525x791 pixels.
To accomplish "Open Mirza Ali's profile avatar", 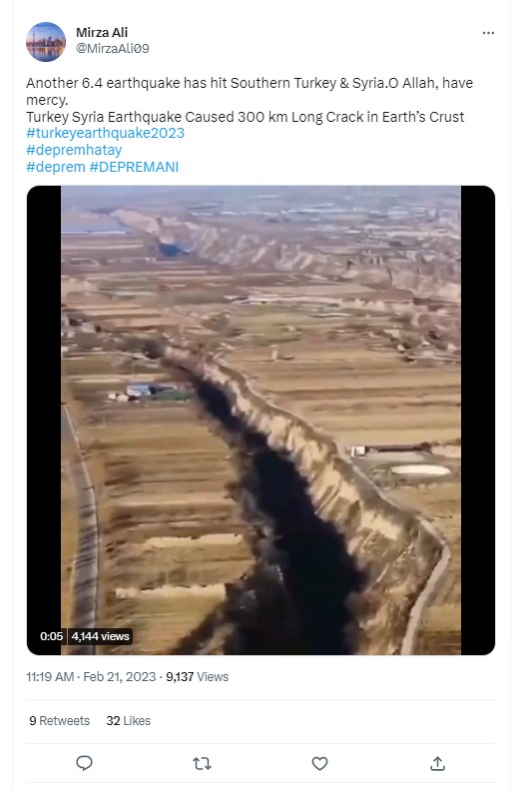I will coord(46,42).
